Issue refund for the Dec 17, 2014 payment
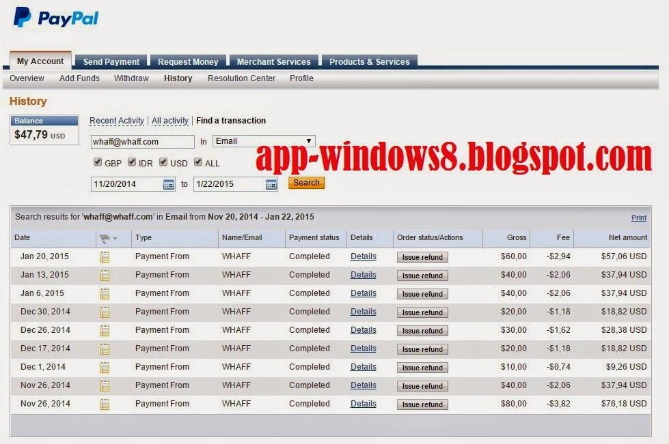The width and height of the screenshot is (669, 444). click(422, 349)
